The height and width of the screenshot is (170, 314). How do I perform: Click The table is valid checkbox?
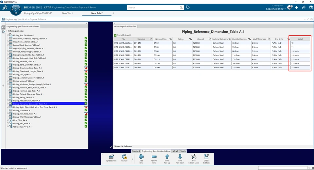(x=115, y=35)
